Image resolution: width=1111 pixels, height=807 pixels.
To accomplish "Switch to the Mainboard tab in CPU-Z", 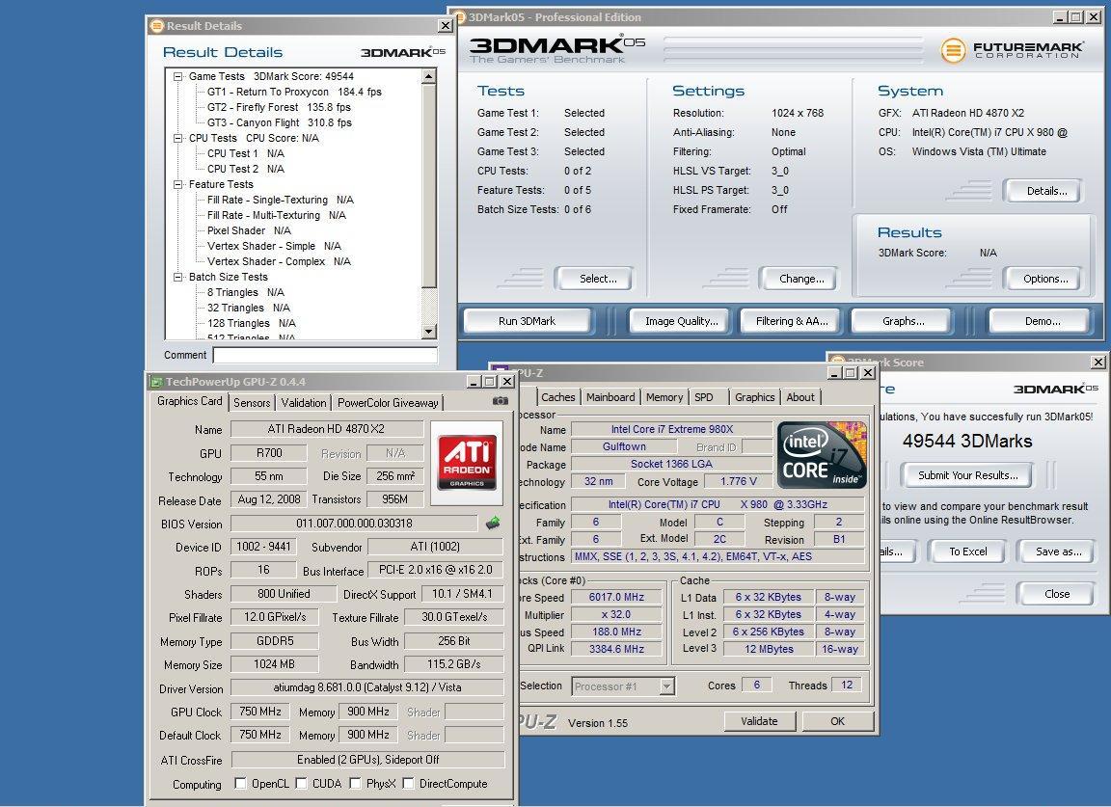I will pos(610,397).
